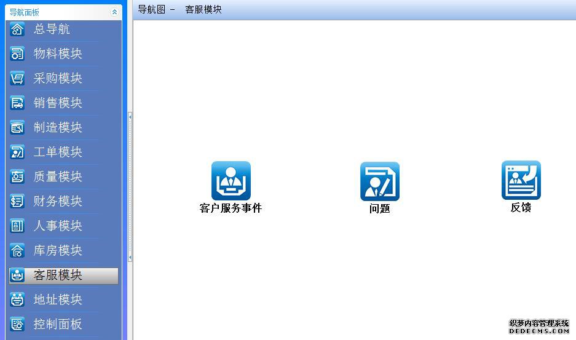Click the 财务模块 sidebar icon
576x340 pixels.
17,202
